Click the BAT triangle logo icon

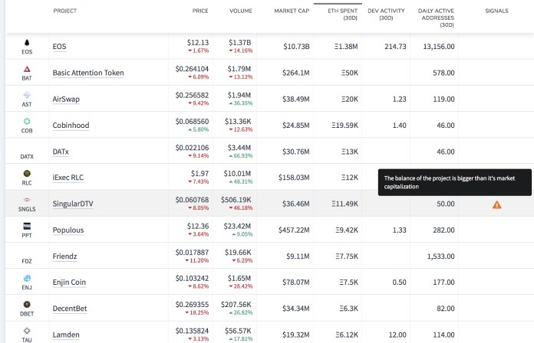(27, 69)
